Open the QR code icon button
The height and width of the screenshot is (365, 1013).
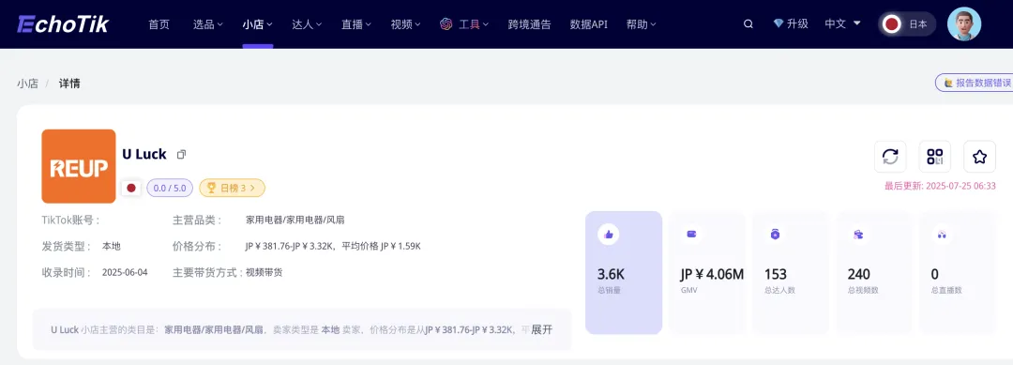coord(935,157)
